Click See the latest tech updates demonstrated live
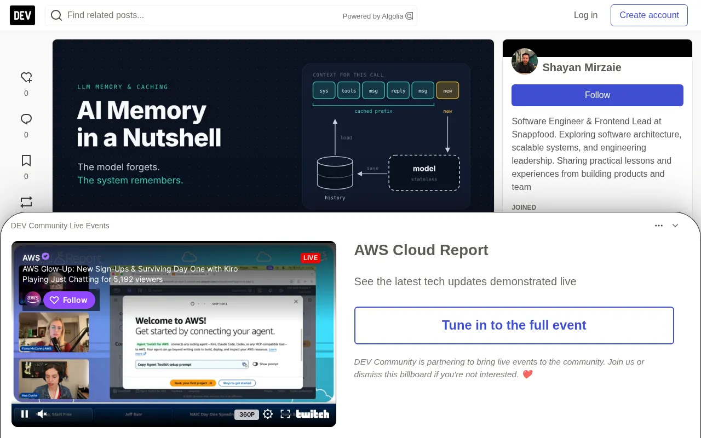 point(466,281)
